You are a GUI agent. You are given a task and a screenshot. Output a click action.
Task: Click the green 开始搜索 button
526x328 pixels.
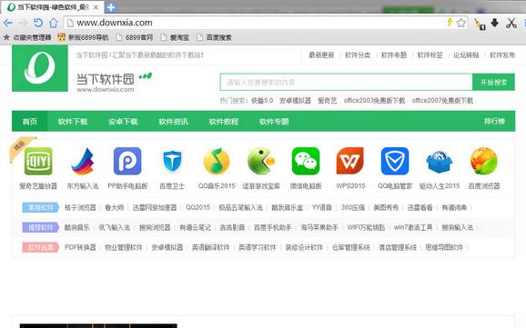pyautogui.click(x=493, y=82)
